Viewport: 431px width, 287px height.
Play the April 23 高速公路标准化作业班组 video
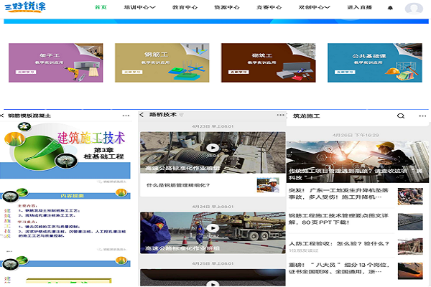point(212,149)
